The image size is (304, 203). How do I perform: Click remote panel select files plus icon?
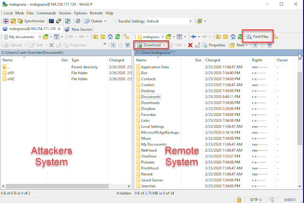click(255, 45)
